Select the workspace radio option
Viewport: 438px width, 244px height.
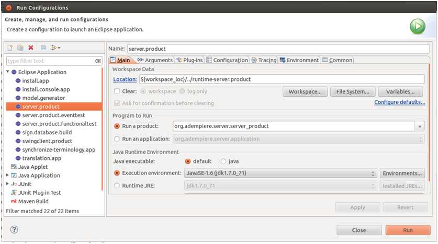click(143, 91)
